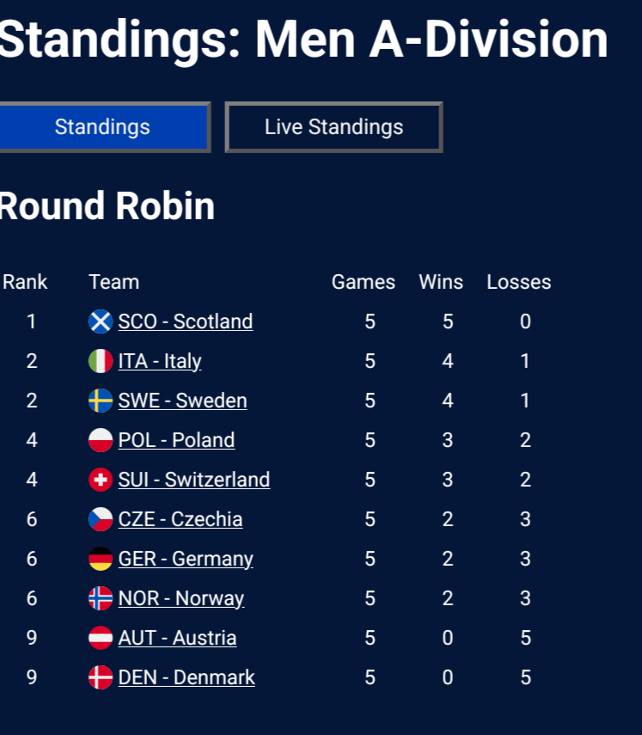Click the Germany flag icon
This screenshot has width=642, height=735.
point(101,559)
